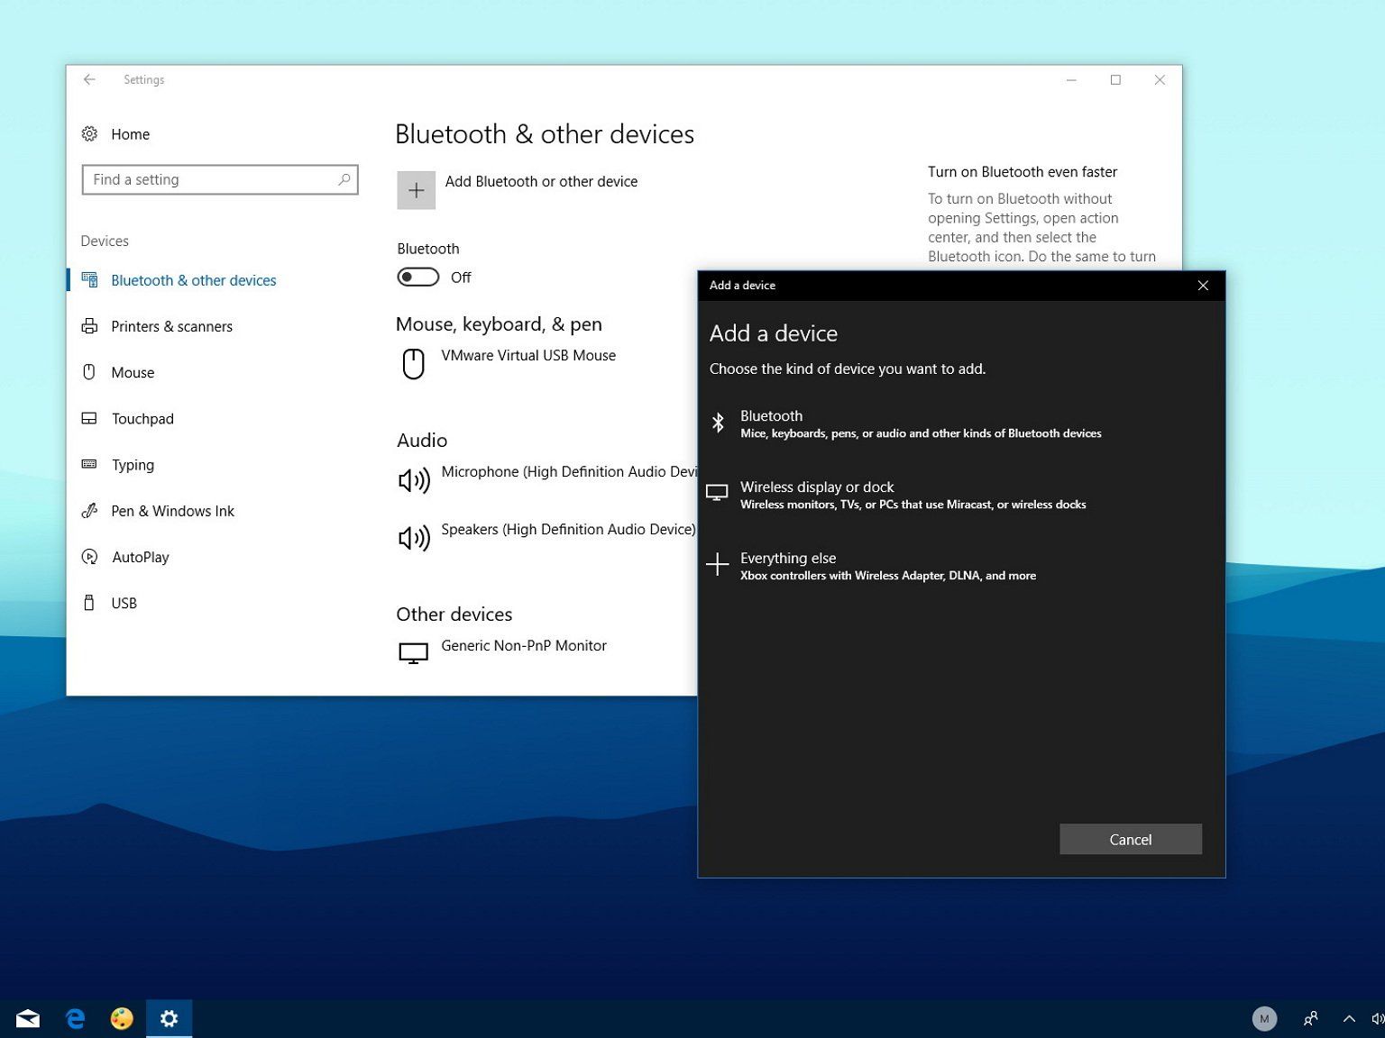The height and width of the screenshot is (1038, 1385).
Task: Navigate to Typing settings
Action: [x=133, y=465]
